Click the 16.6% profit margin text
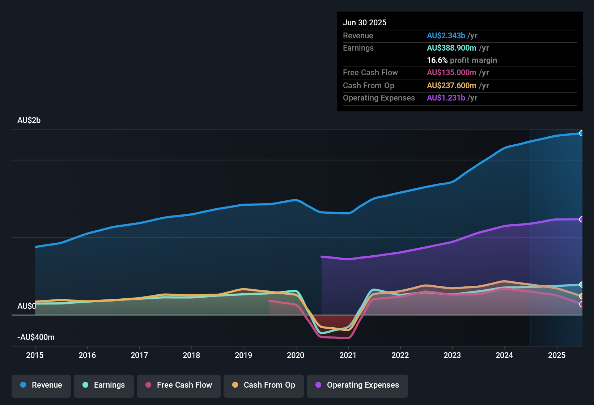This screenshot has height=405, width=594. (x=462, y=60)
